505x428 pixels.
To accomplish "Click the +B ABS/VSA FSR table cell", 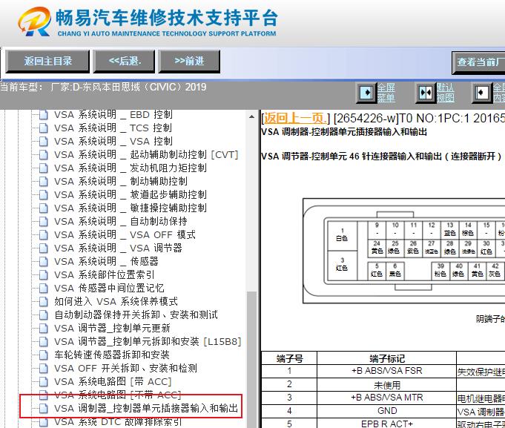I will pyautogui.click(x=387, y=371).
